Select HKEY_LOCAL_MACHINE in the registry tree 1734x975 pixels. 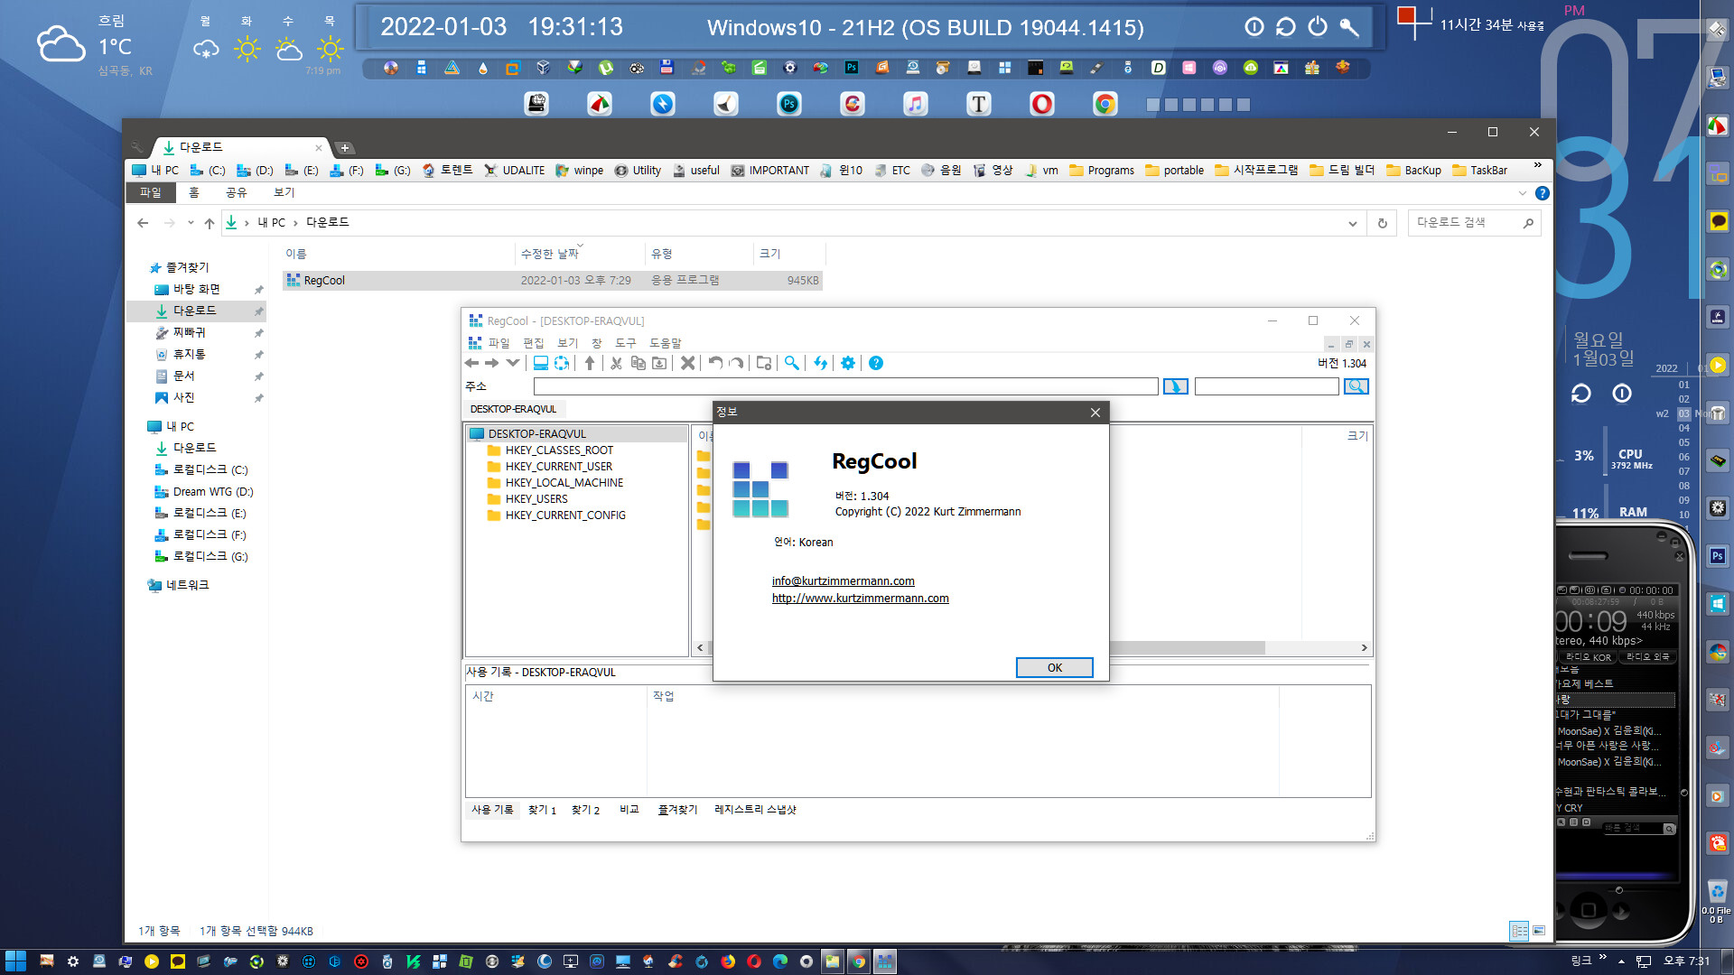(564, 483)
